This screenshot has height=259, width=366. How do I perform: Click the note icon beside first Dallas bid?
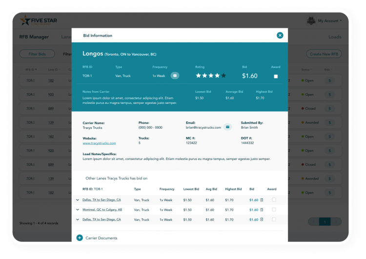coord(262,200)
